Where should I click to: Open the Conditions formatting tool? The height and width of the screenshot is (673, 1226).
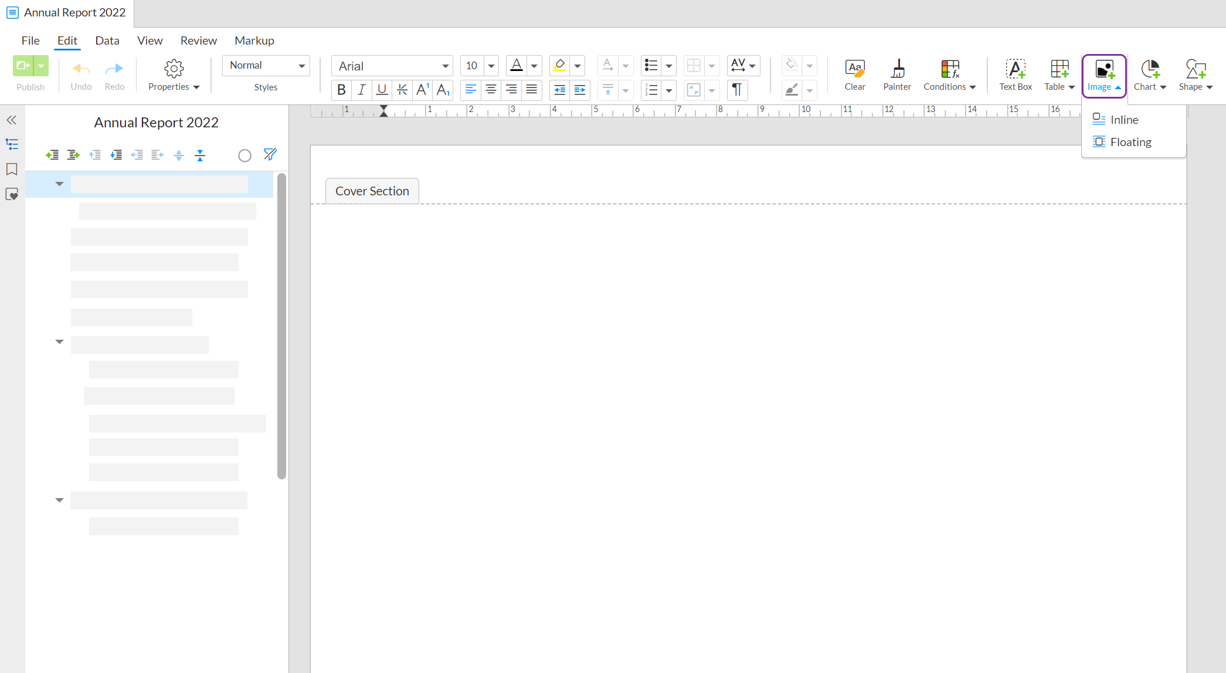(949, 75)
